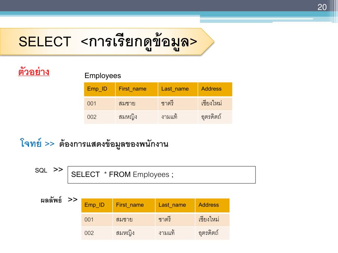Click the slide number 20
This screenshot has width=338, height=253.
tap(322, 7)
